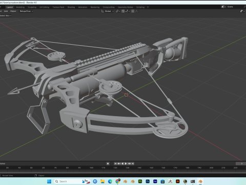Open the scene browse icon dropdown
The height and width of the screenshot is (185, 246).
pyautogui.click(x=223, y=7)
